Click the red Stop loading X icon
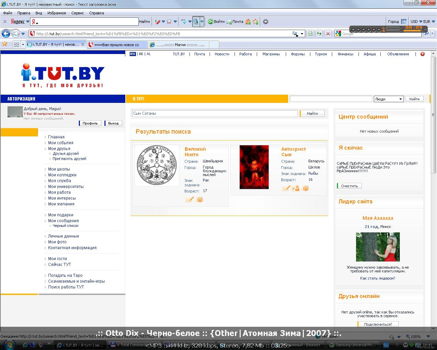The height and width of the screenshot is (350, 437). coord(328,33)
